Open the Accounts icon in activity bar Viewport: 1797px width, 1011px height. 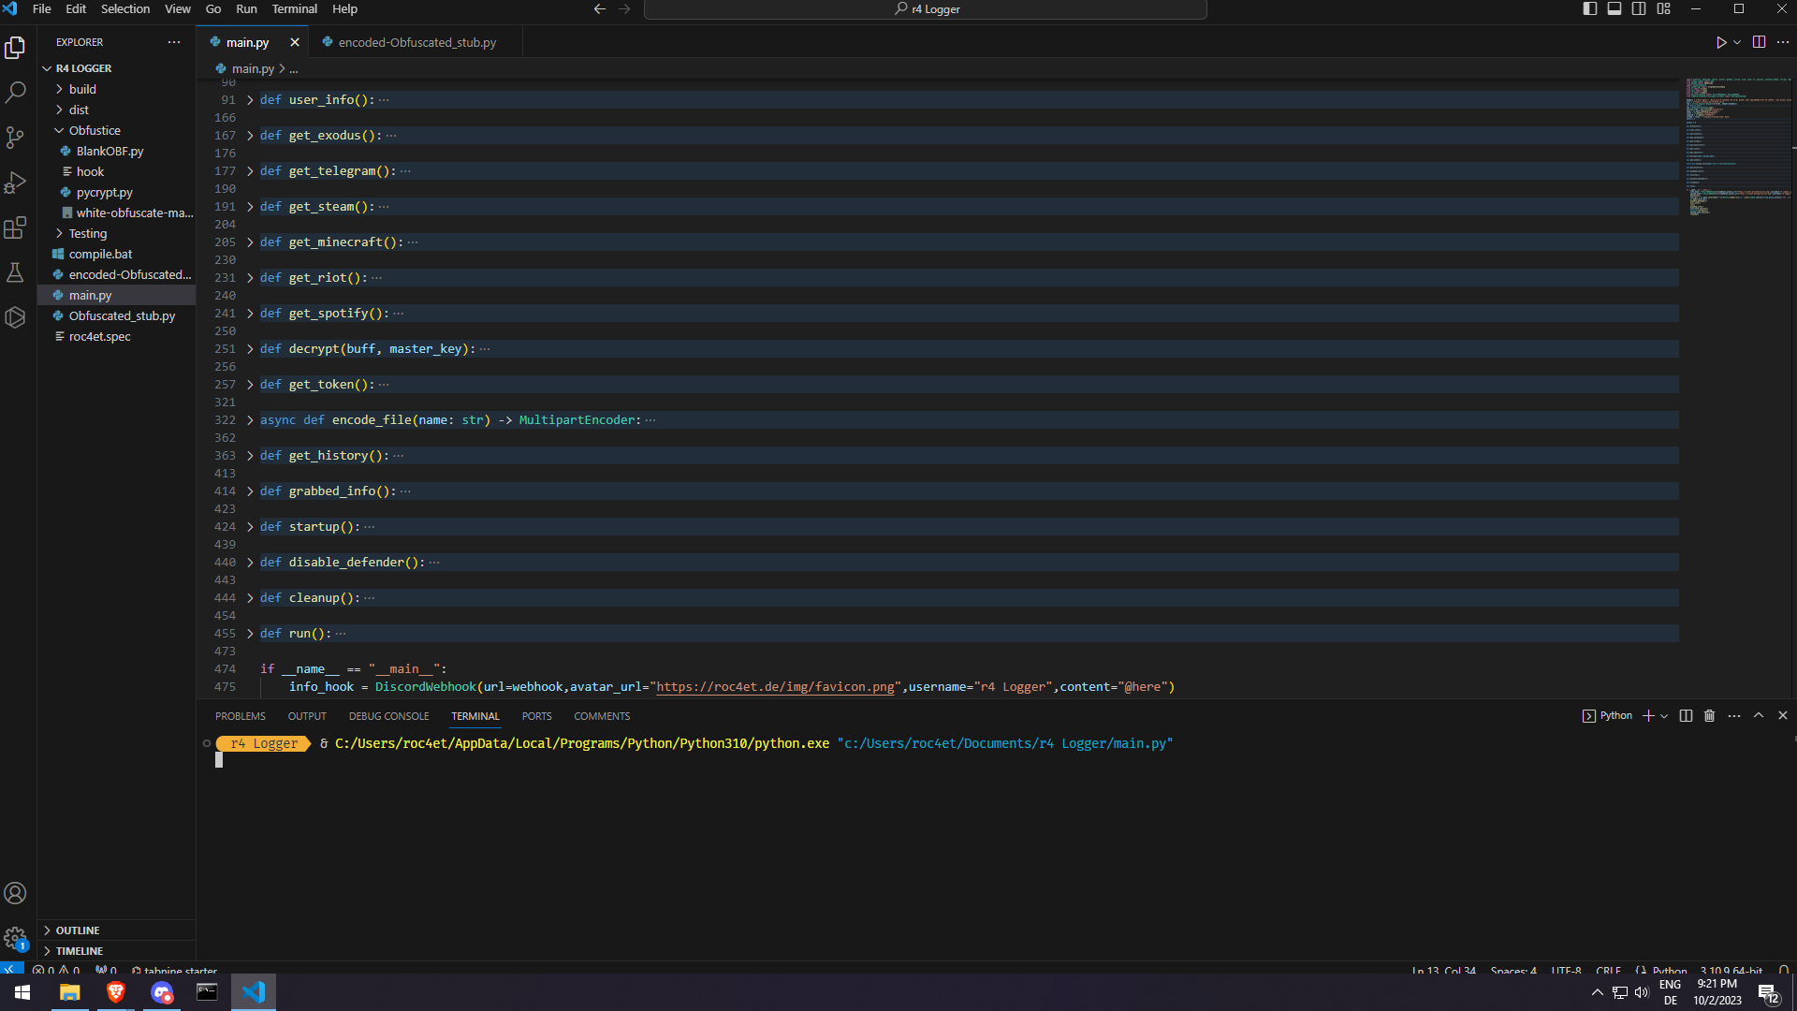pos(15,893)
